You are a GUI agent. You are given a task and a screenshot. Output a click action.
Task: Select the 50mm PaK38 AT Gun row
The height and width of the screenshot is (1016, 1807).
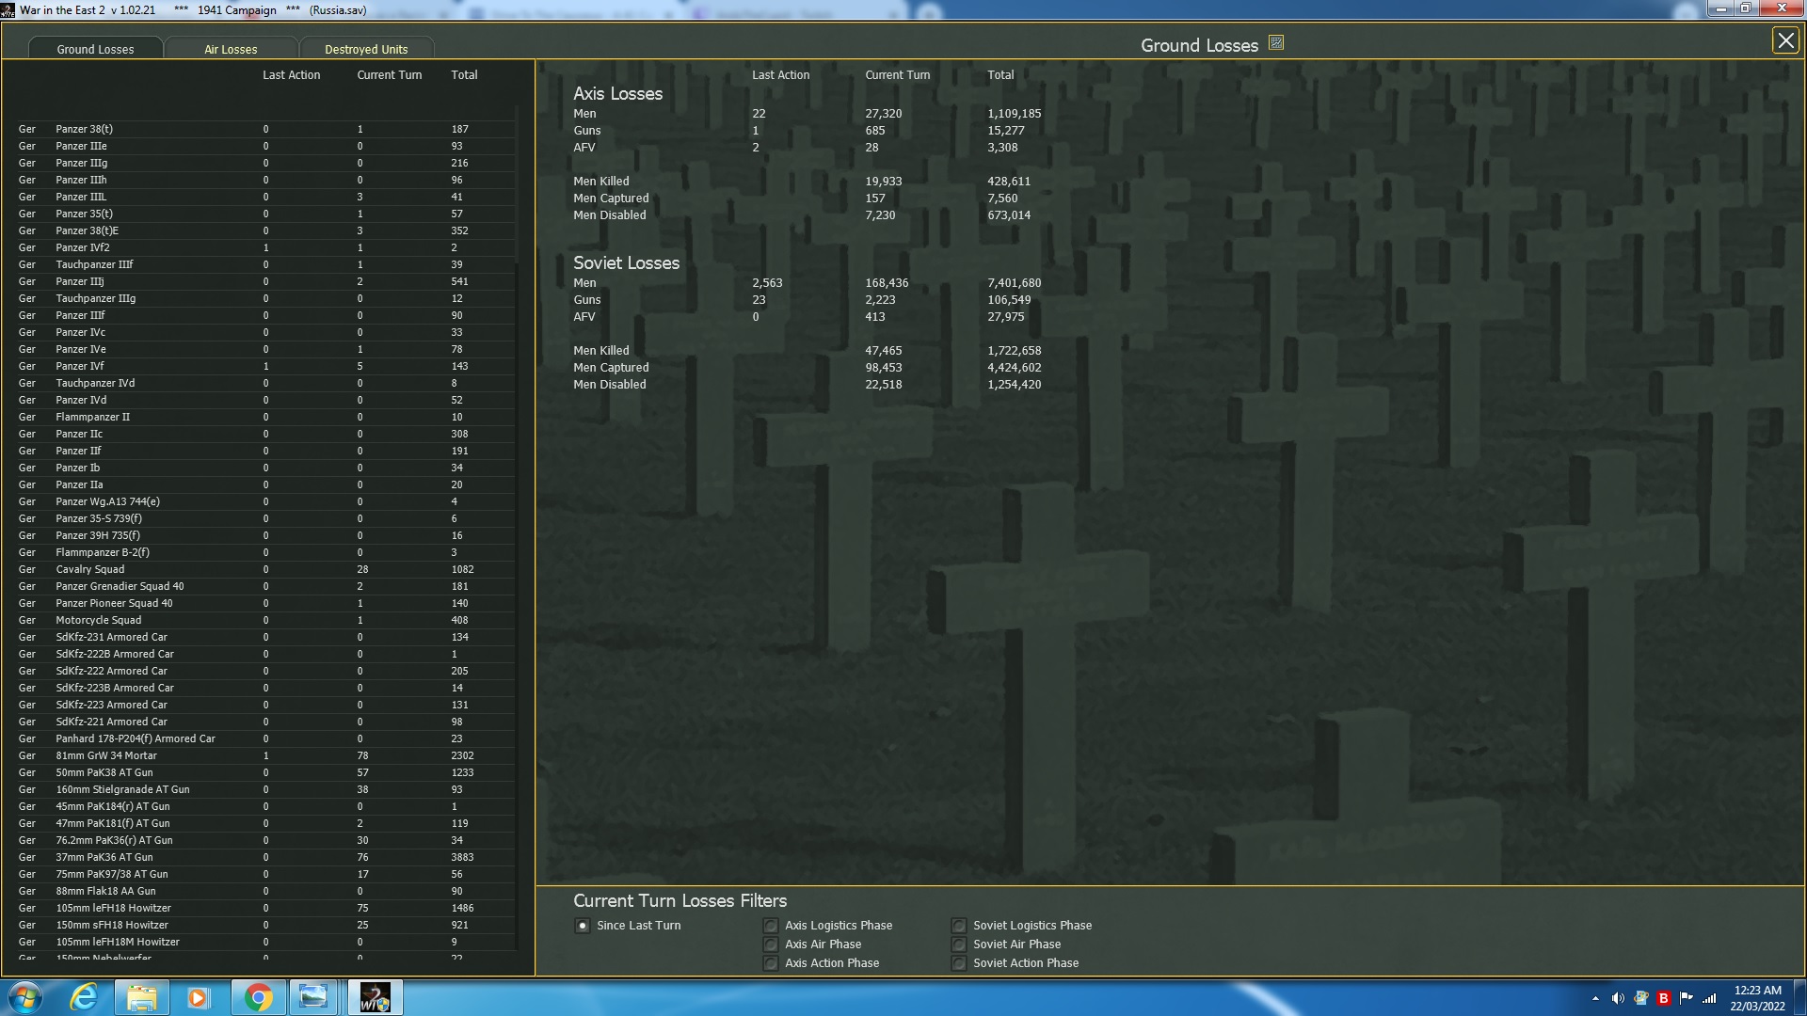(x=265, y=773)
